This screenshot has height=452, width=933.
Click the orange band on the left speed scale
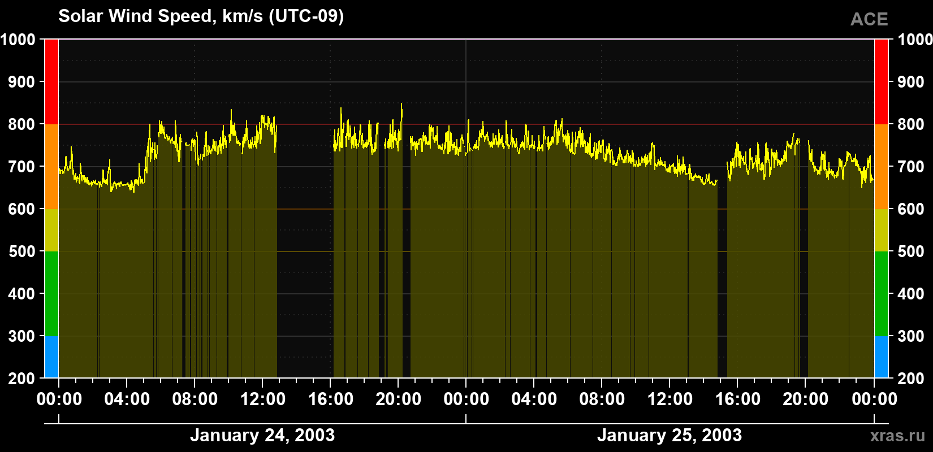click(x=51, y=167)
